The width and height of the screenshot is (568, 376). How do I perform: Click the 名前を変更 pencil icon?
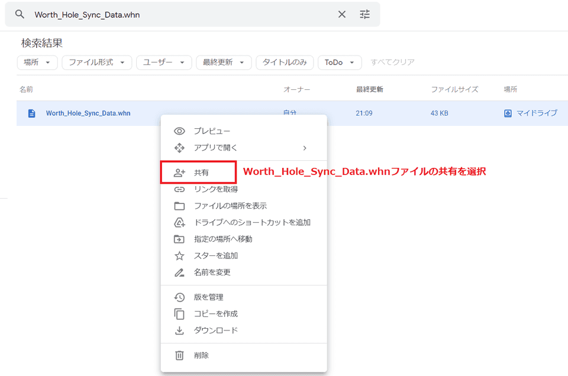click(179, 273)
